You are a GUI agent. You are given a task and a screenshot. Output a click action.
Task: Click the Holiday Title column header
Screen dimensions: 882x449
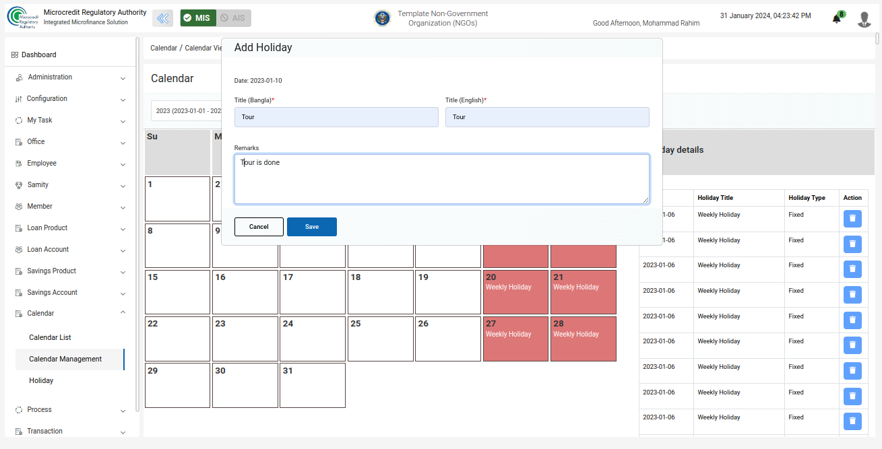715,198
